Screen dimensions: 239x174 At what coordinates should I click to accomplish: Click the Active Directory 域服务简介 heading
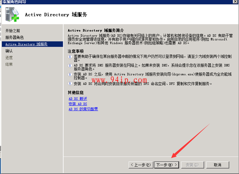click(96, 30)
